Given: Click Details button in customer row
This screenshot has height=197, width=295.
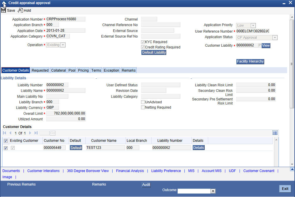Looking at the screenshot, I should [199, 148].
